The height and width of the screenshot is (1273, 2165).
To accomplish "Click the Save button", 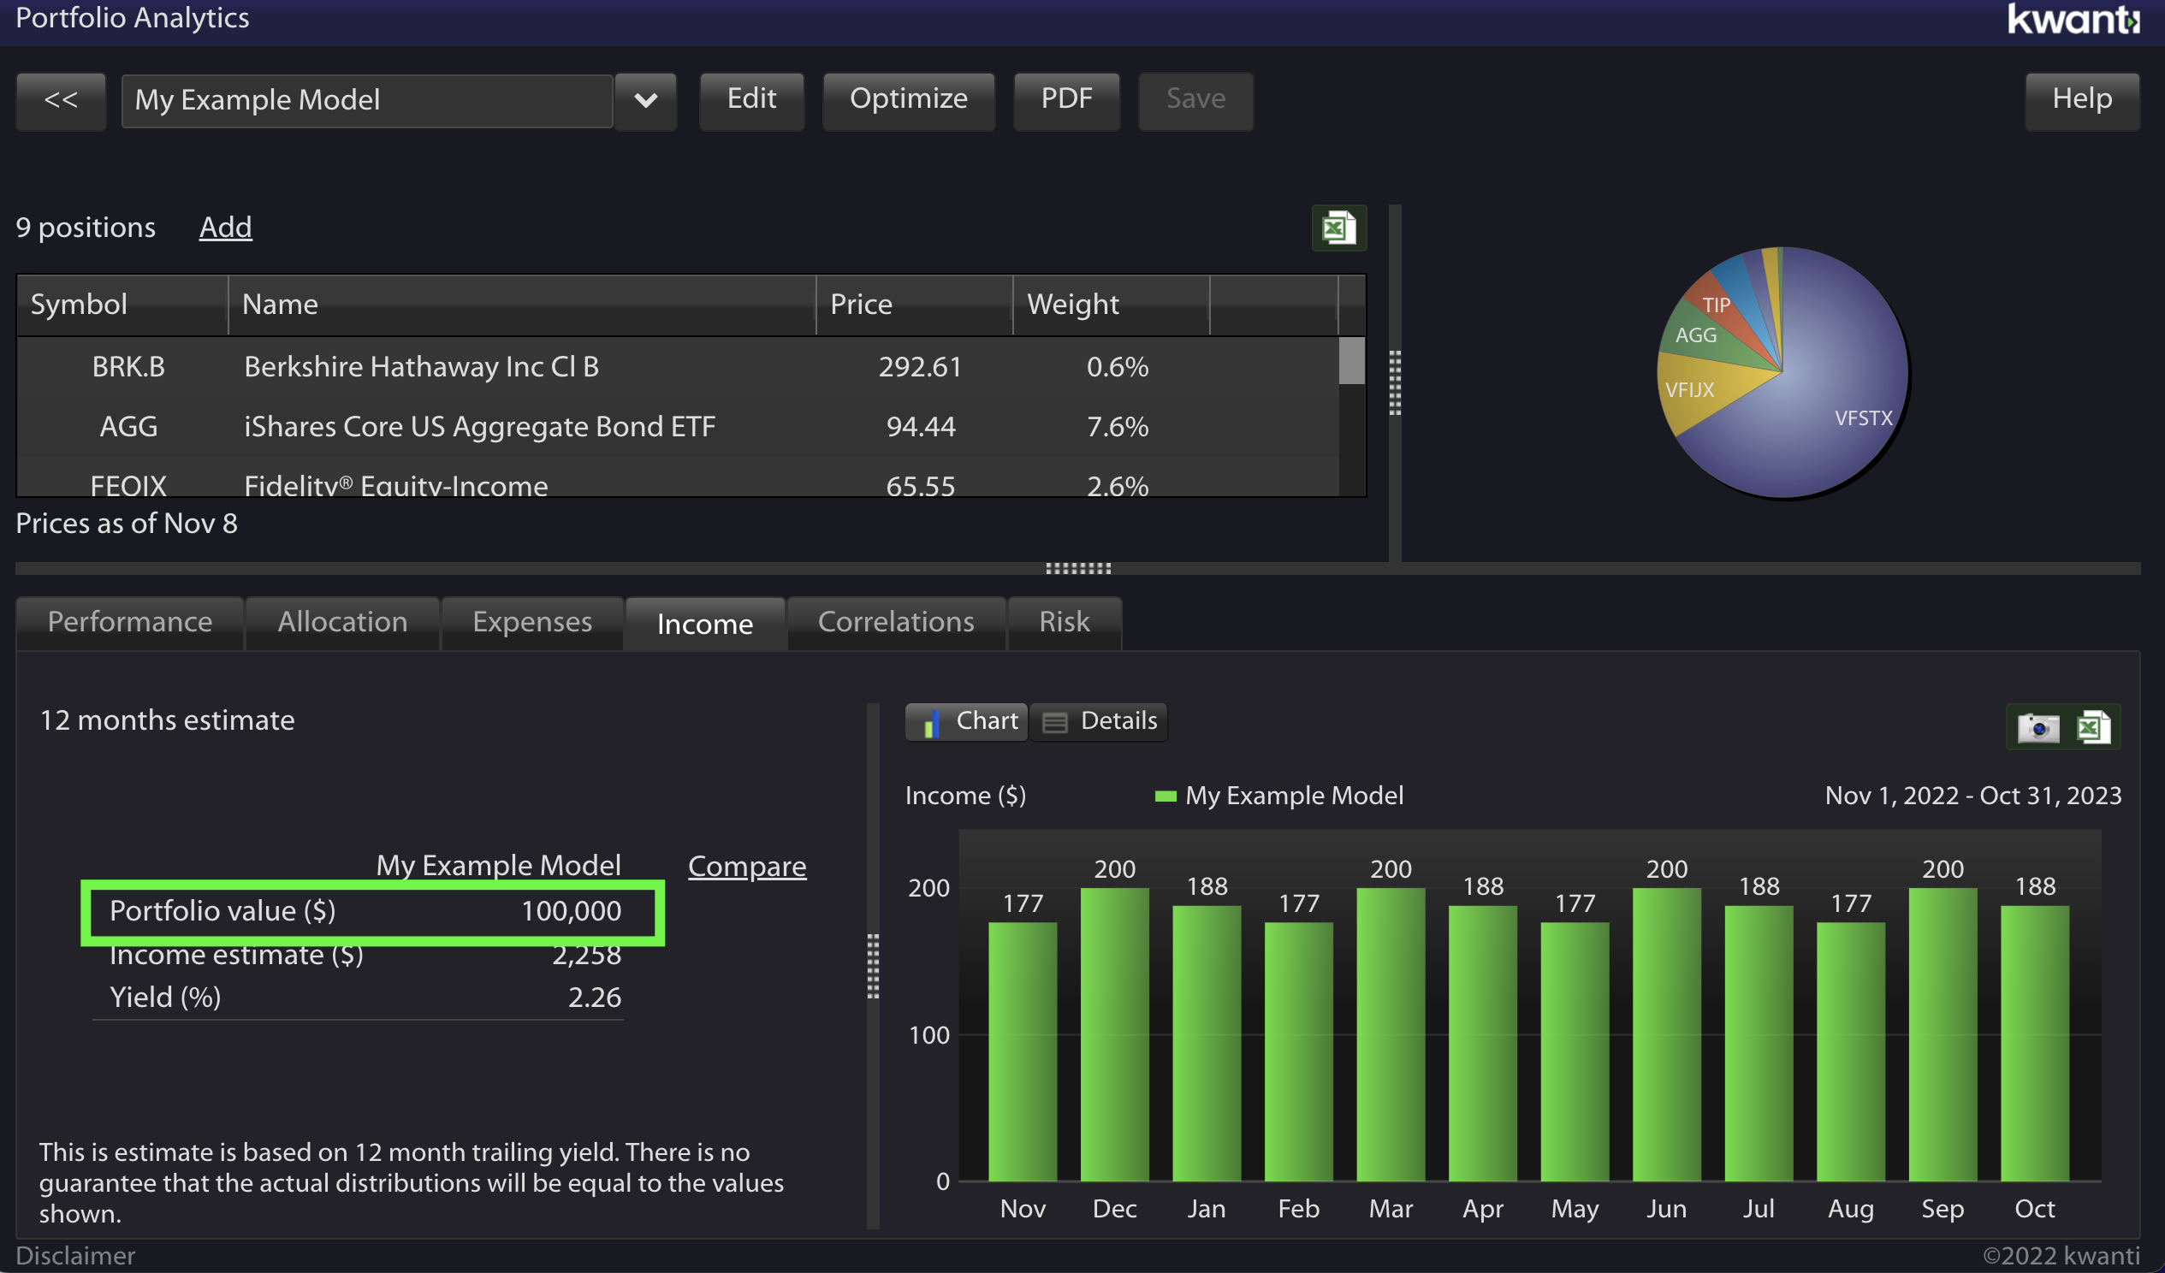I will point(1195,99).
